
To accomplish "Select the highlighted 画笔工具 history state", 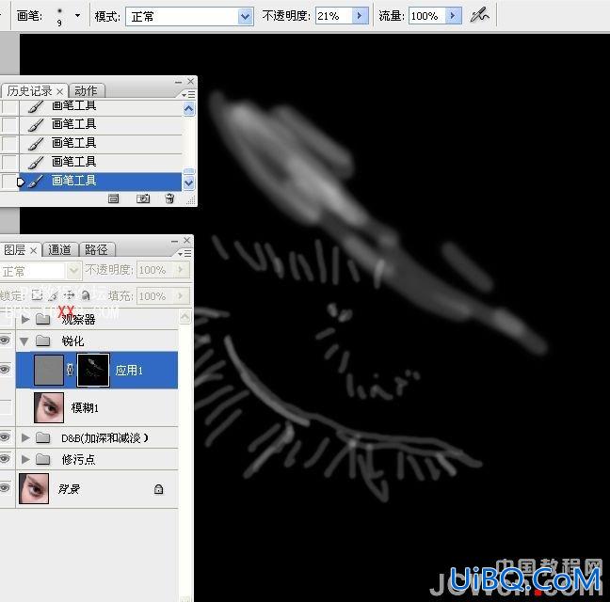I will (100, 182).
